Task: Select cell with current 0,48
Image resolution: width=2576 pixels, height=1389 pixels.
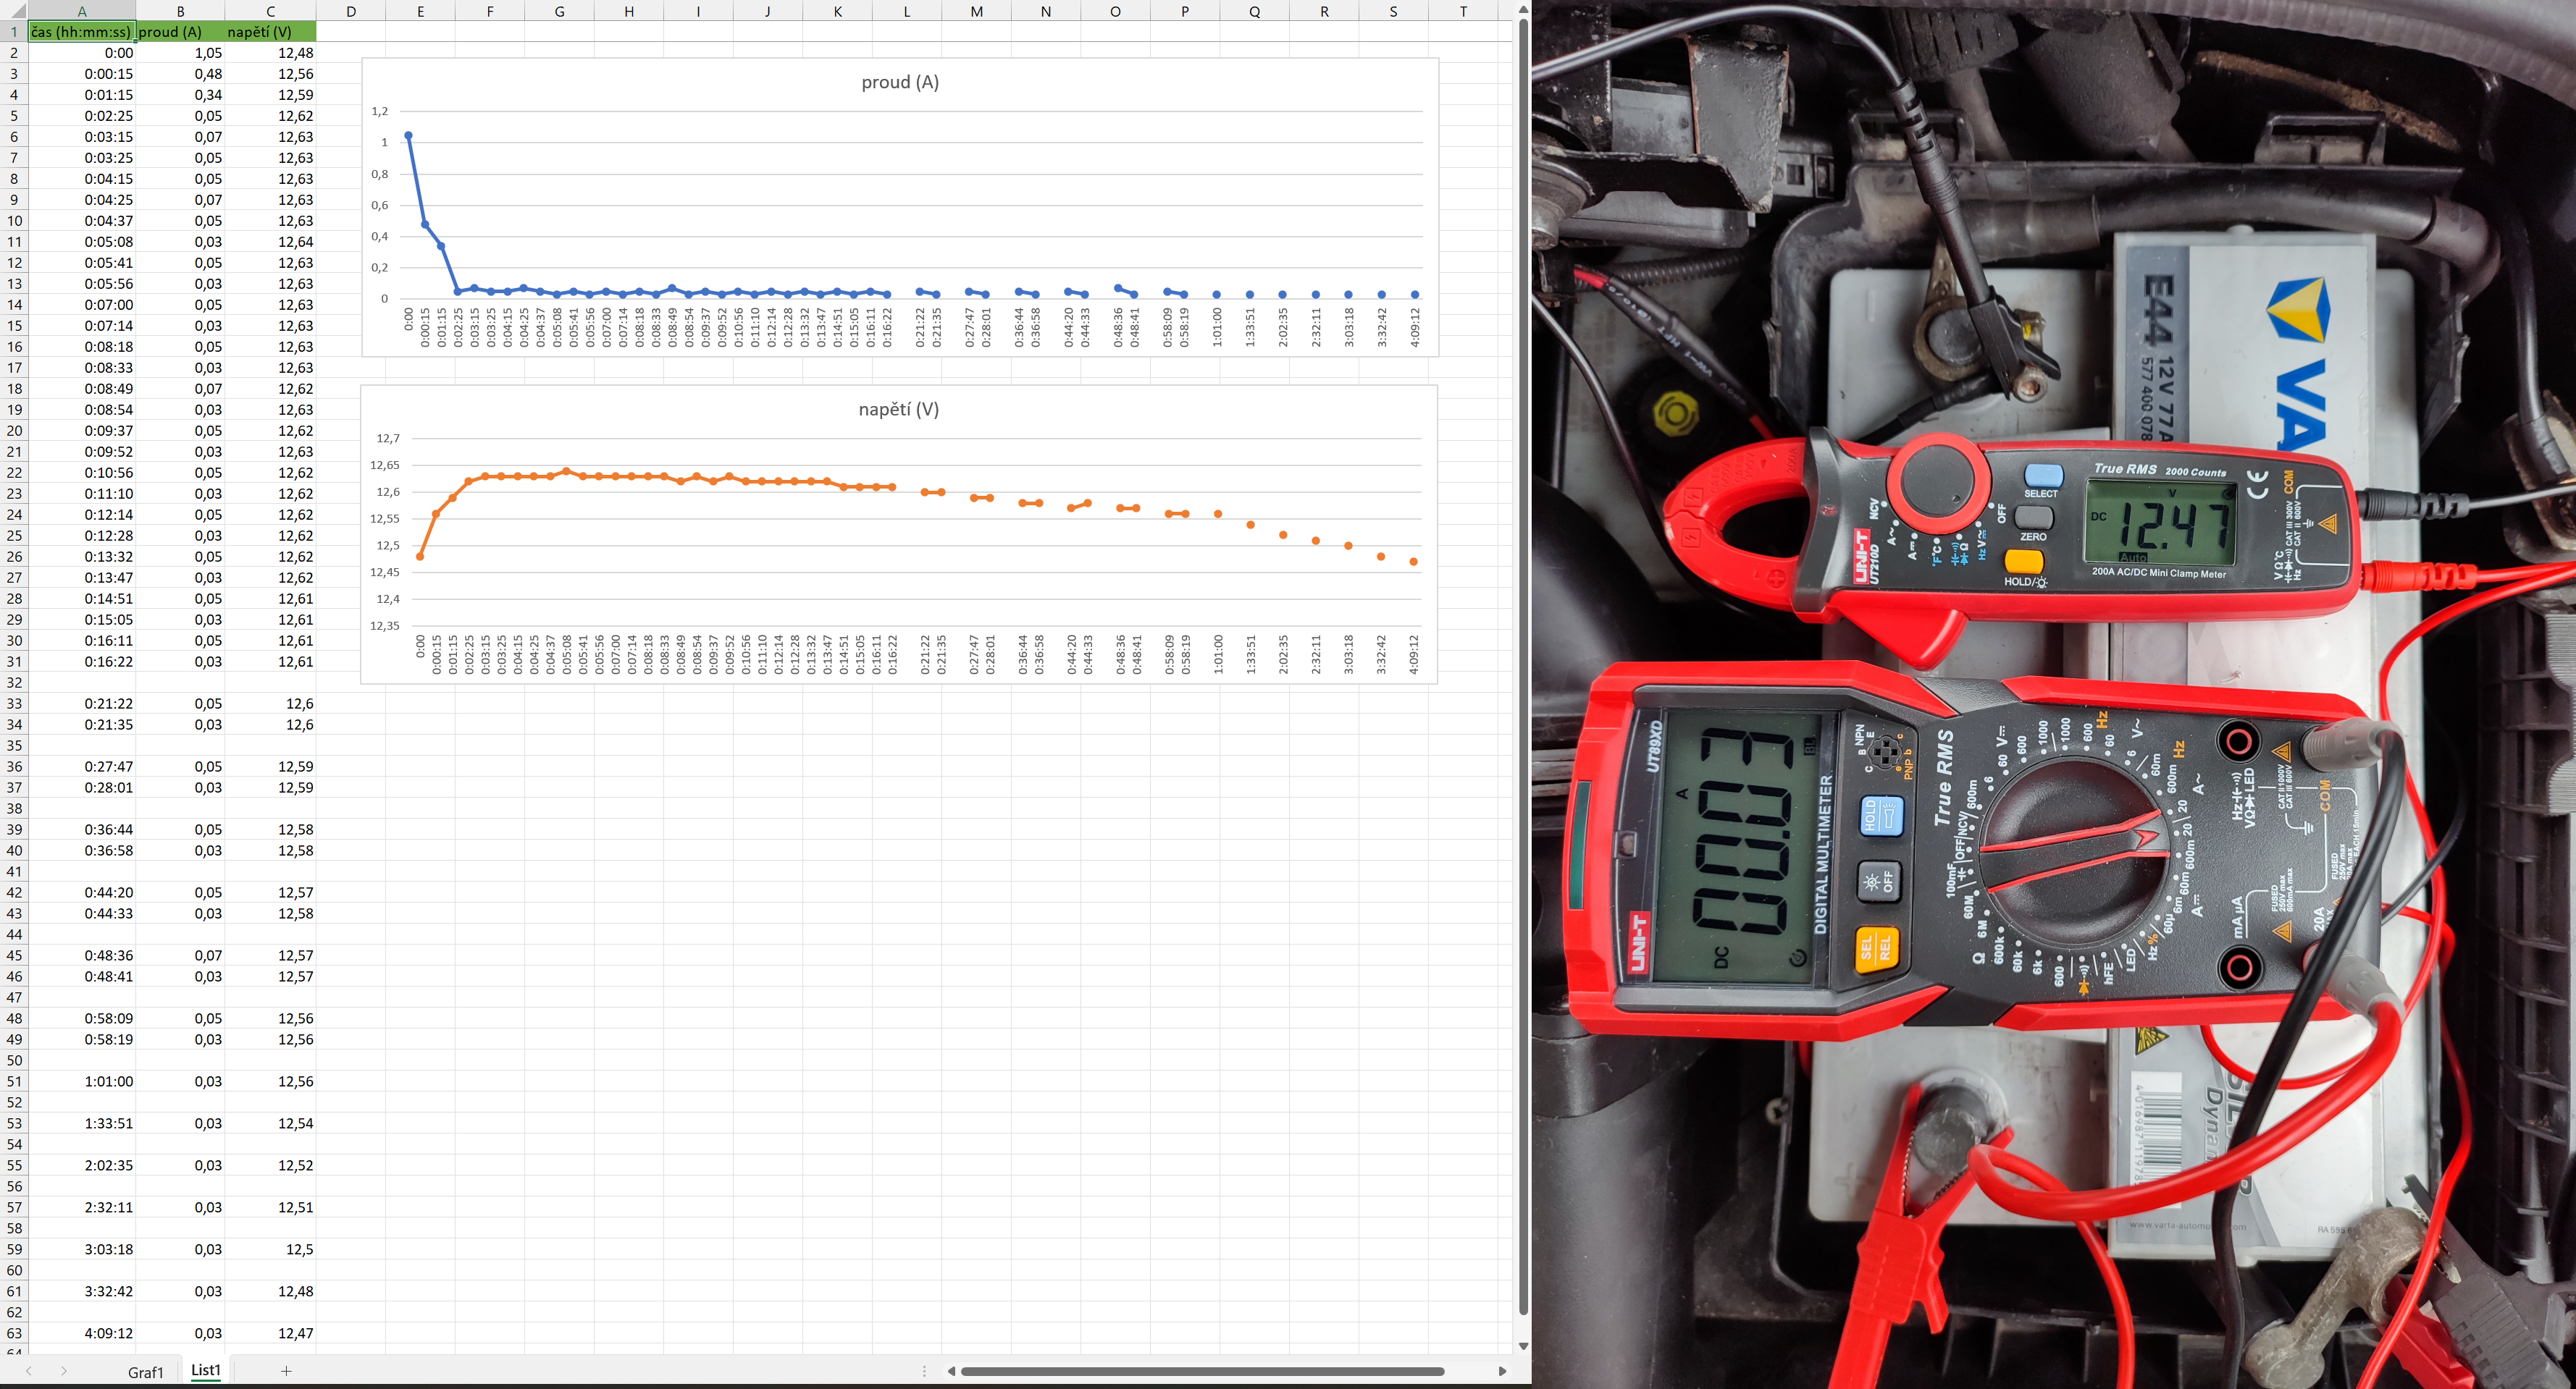Action: [x=180, y=74]
